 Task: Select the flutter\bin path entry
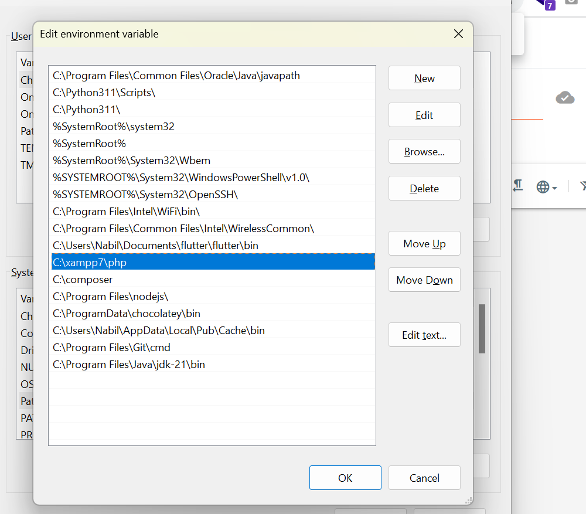click(x=213, y=246)
